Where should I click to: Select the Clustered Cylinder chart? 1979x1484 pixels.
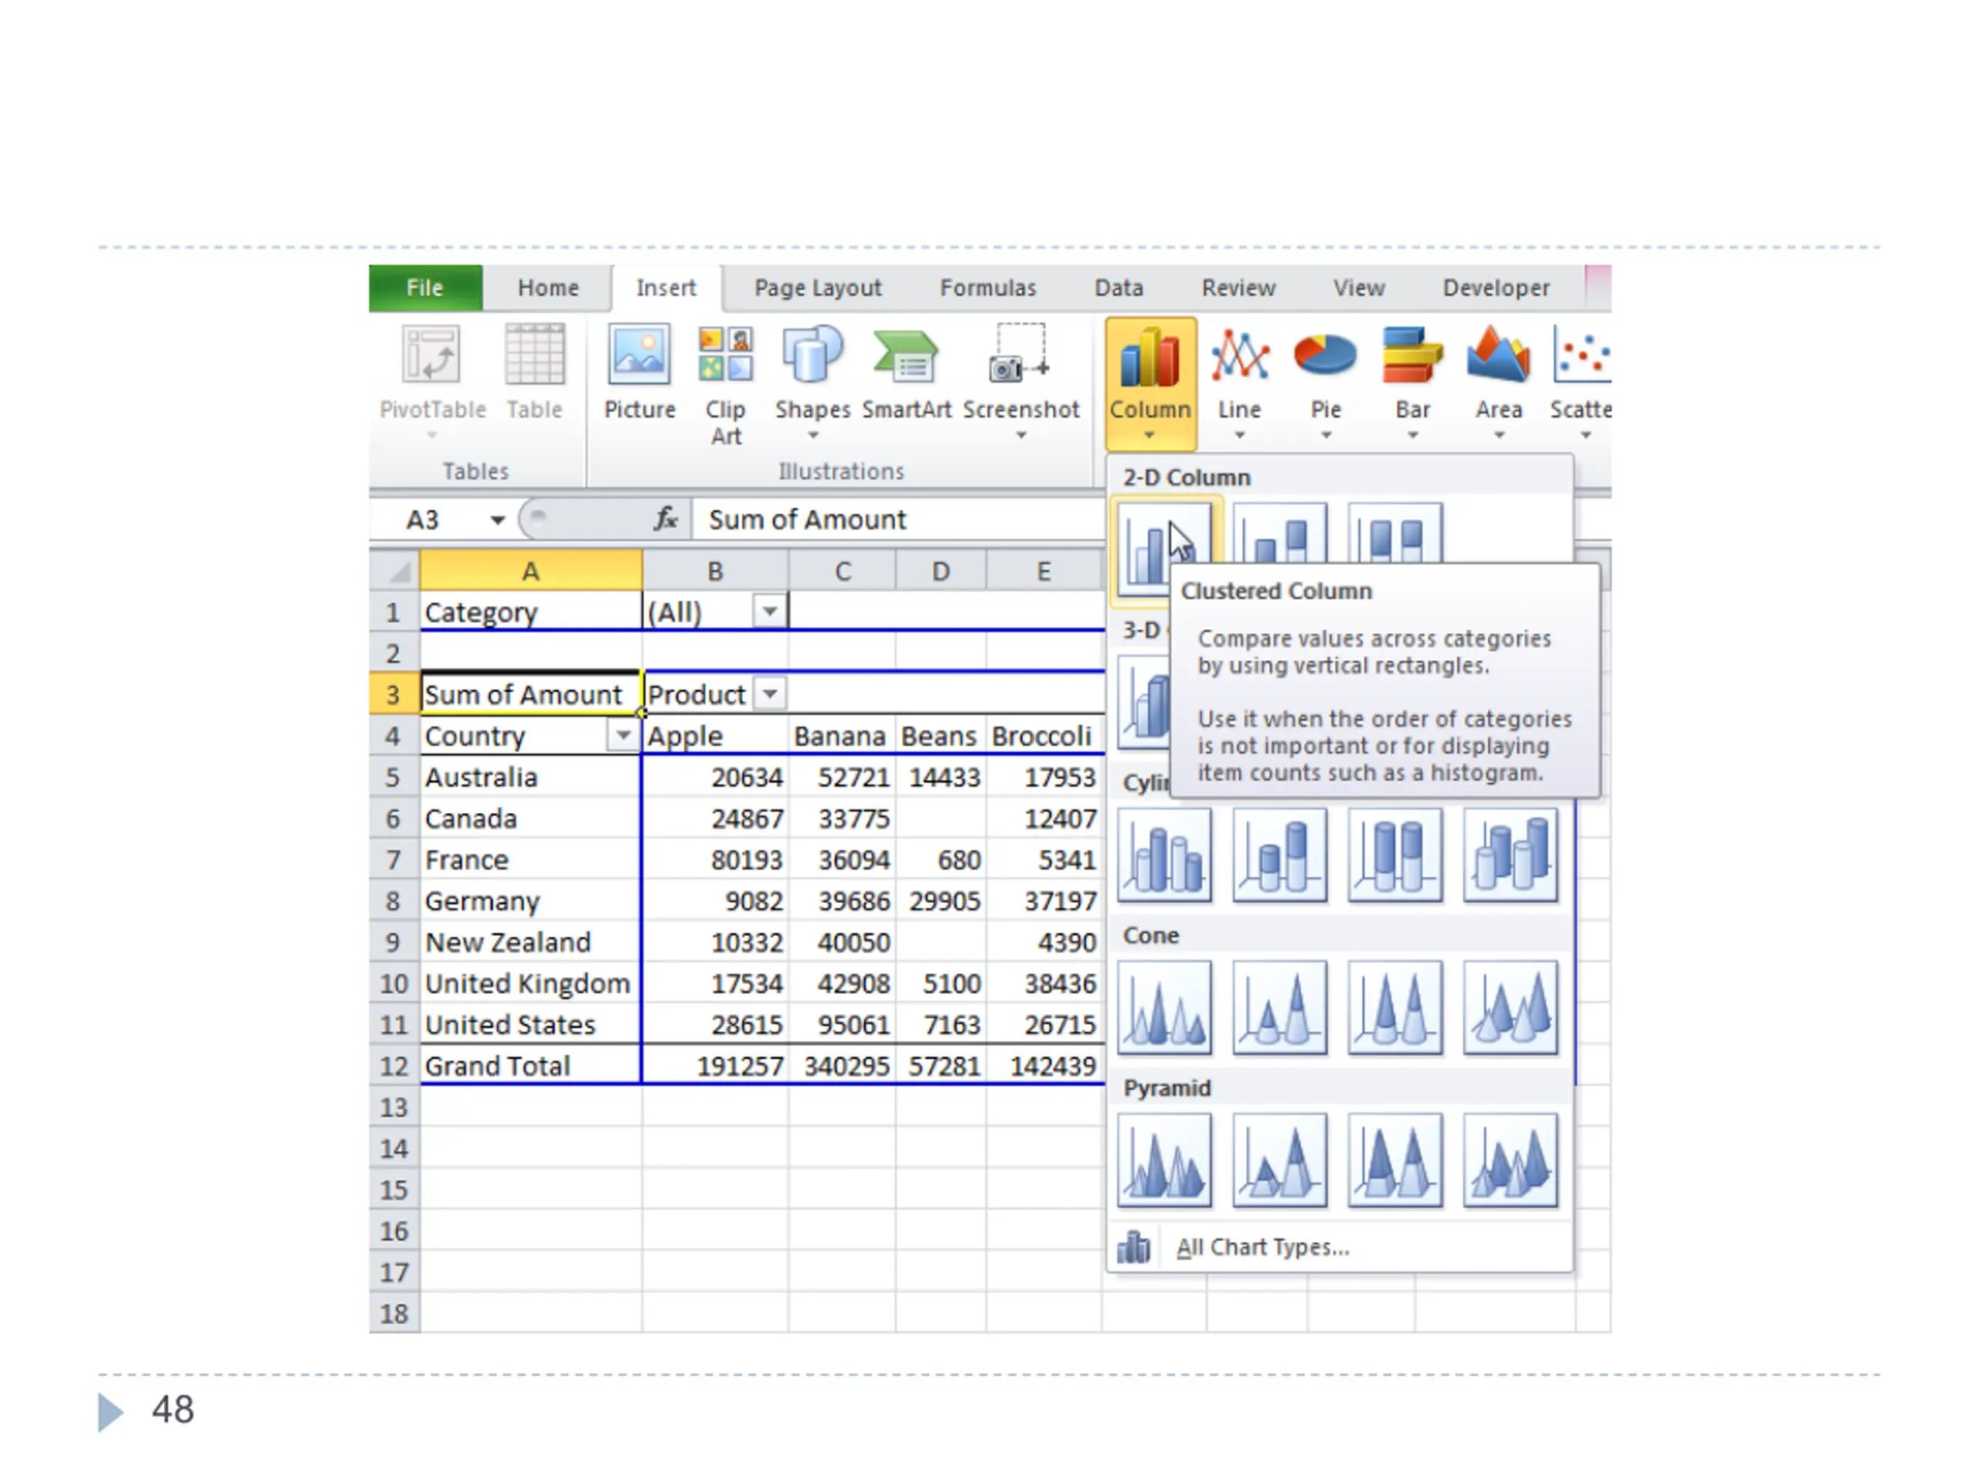[1164, 854]
